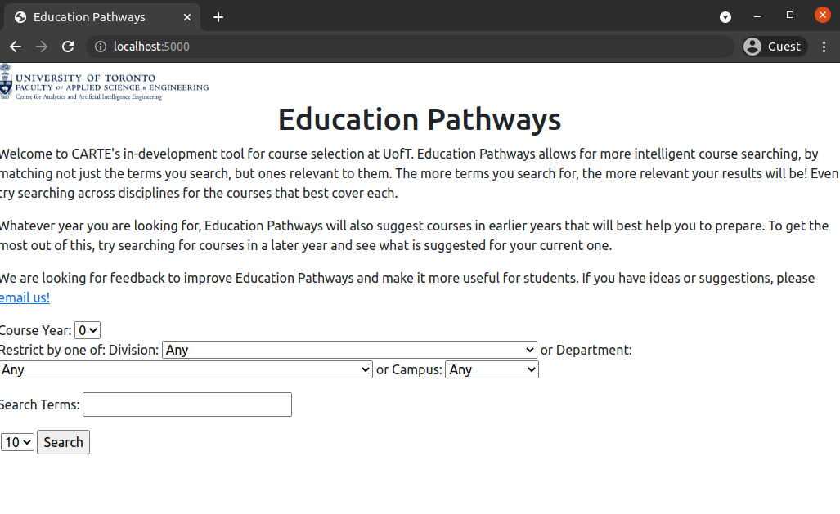840x514 pixels.
Task: Click the localhost:5000 address bar
Action: pyautogui.click(x=410, y=47)
